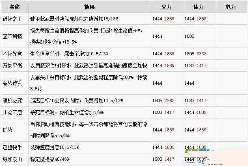
Task: Click the 体力 column header
Action: [198, 7]
